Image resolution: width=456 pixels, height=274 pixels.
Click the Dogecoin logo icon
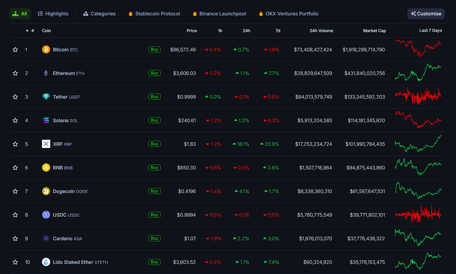[46, 191]
